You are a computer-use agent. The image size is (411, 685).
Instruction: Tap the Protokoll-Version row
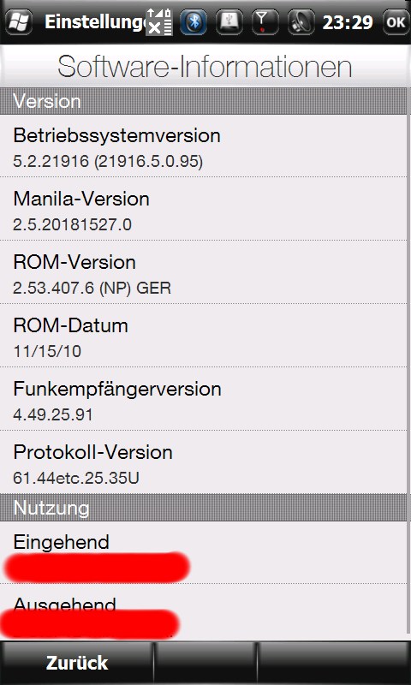pos(203,462)
